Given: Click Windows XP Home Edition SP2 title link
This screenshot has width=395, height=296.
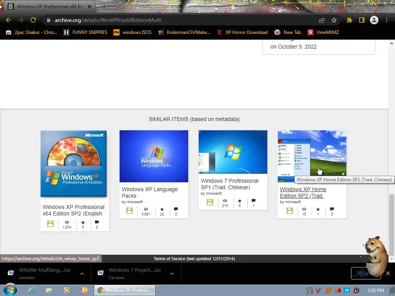Looking at the screenshot, I should click(303, 192).
